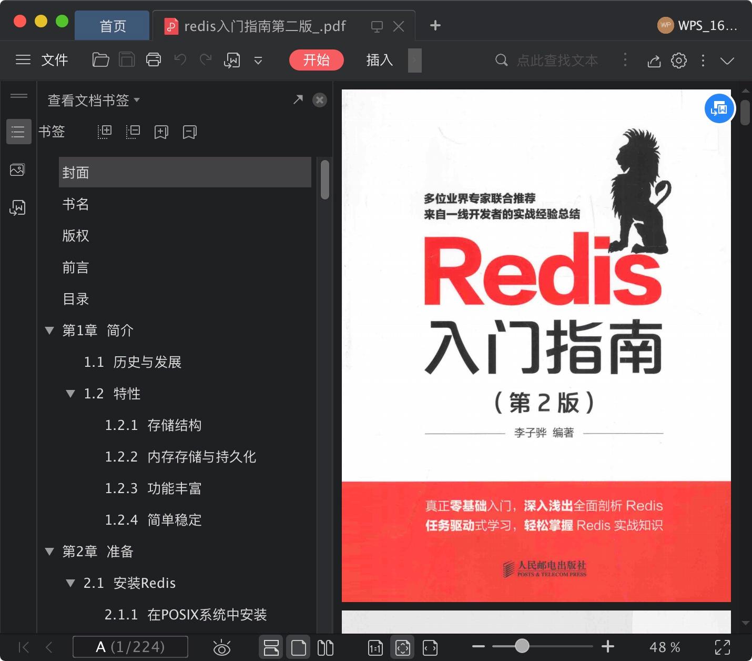Open the WPS_16 user account

[698, 25]
